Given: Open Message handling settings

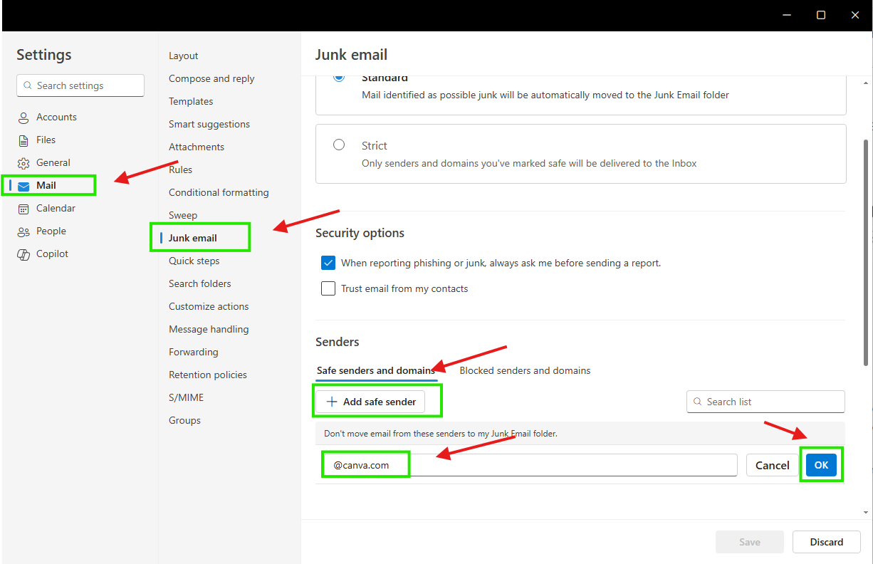Looking at the screenshot, I should [x=209, y=329].
